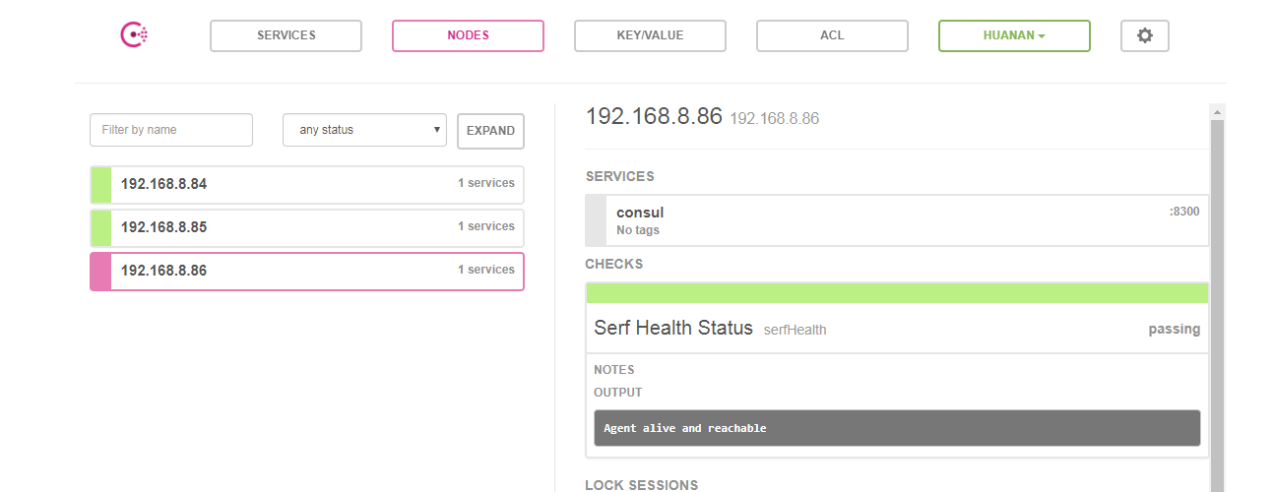Screen dimensions: 1274x492
Task: Click the pink status bar of 192.168.8.86
Action: click(x=100, y=271)
